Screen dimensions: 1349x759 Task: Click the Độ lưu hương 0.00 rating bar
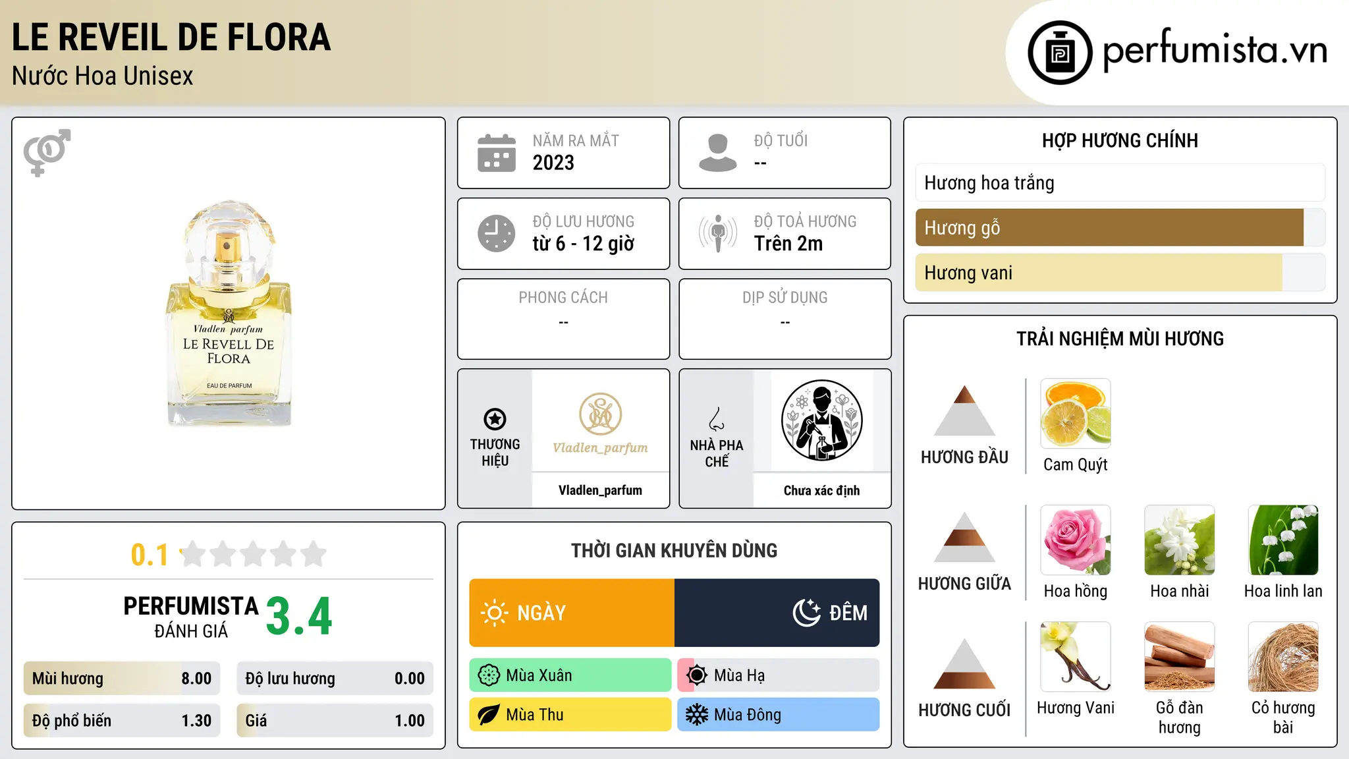pos(335,679)
